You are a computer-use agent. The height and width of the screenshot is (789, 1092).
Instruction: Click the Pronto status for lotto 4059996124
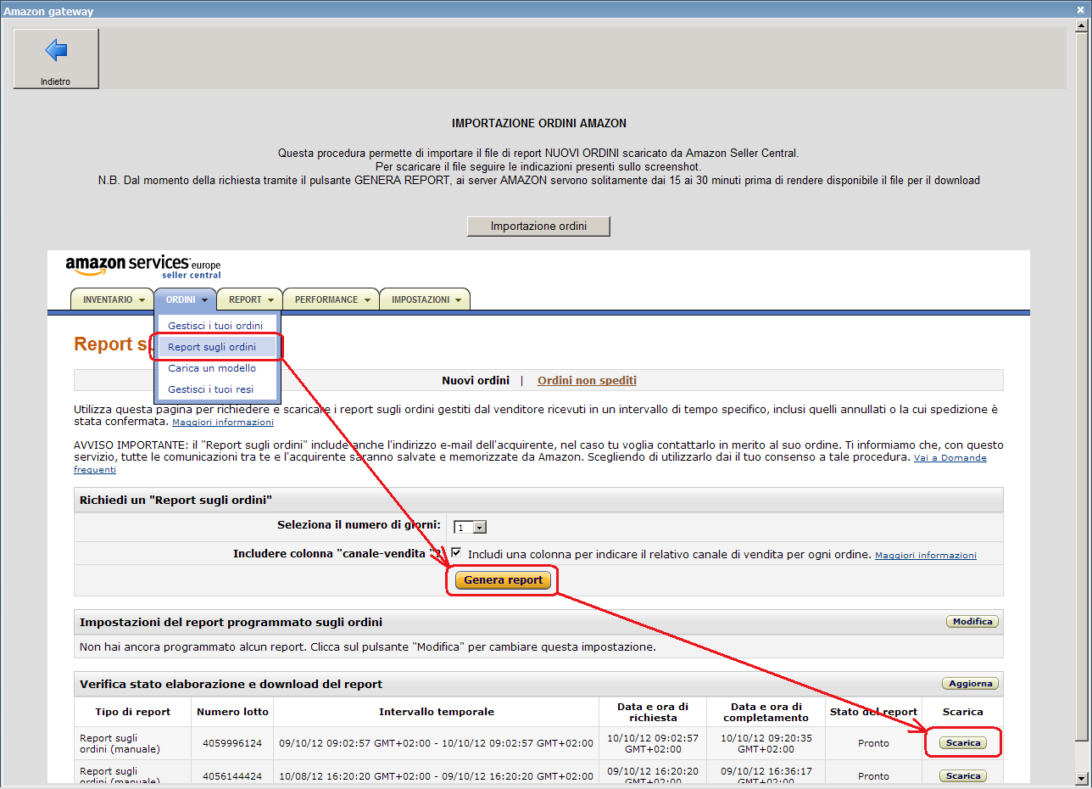click(873, 743)
